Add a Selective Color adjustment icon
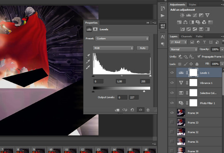224x153 pixels. point(201,29)
